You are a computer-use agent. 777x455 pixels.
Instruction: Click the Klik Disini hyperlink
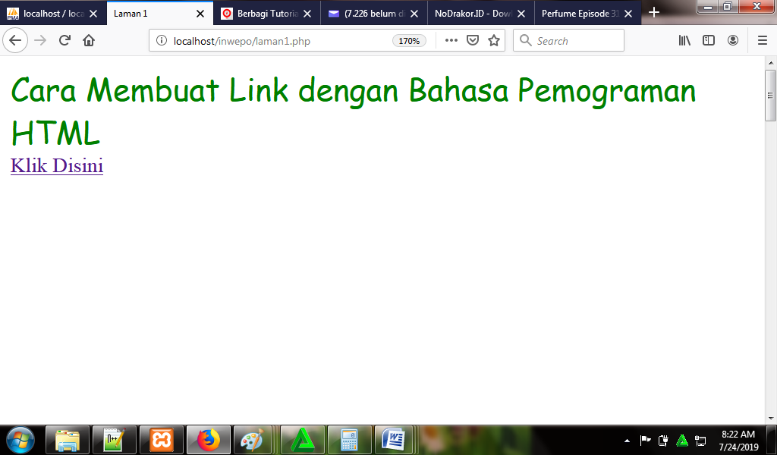pos(55,165)
